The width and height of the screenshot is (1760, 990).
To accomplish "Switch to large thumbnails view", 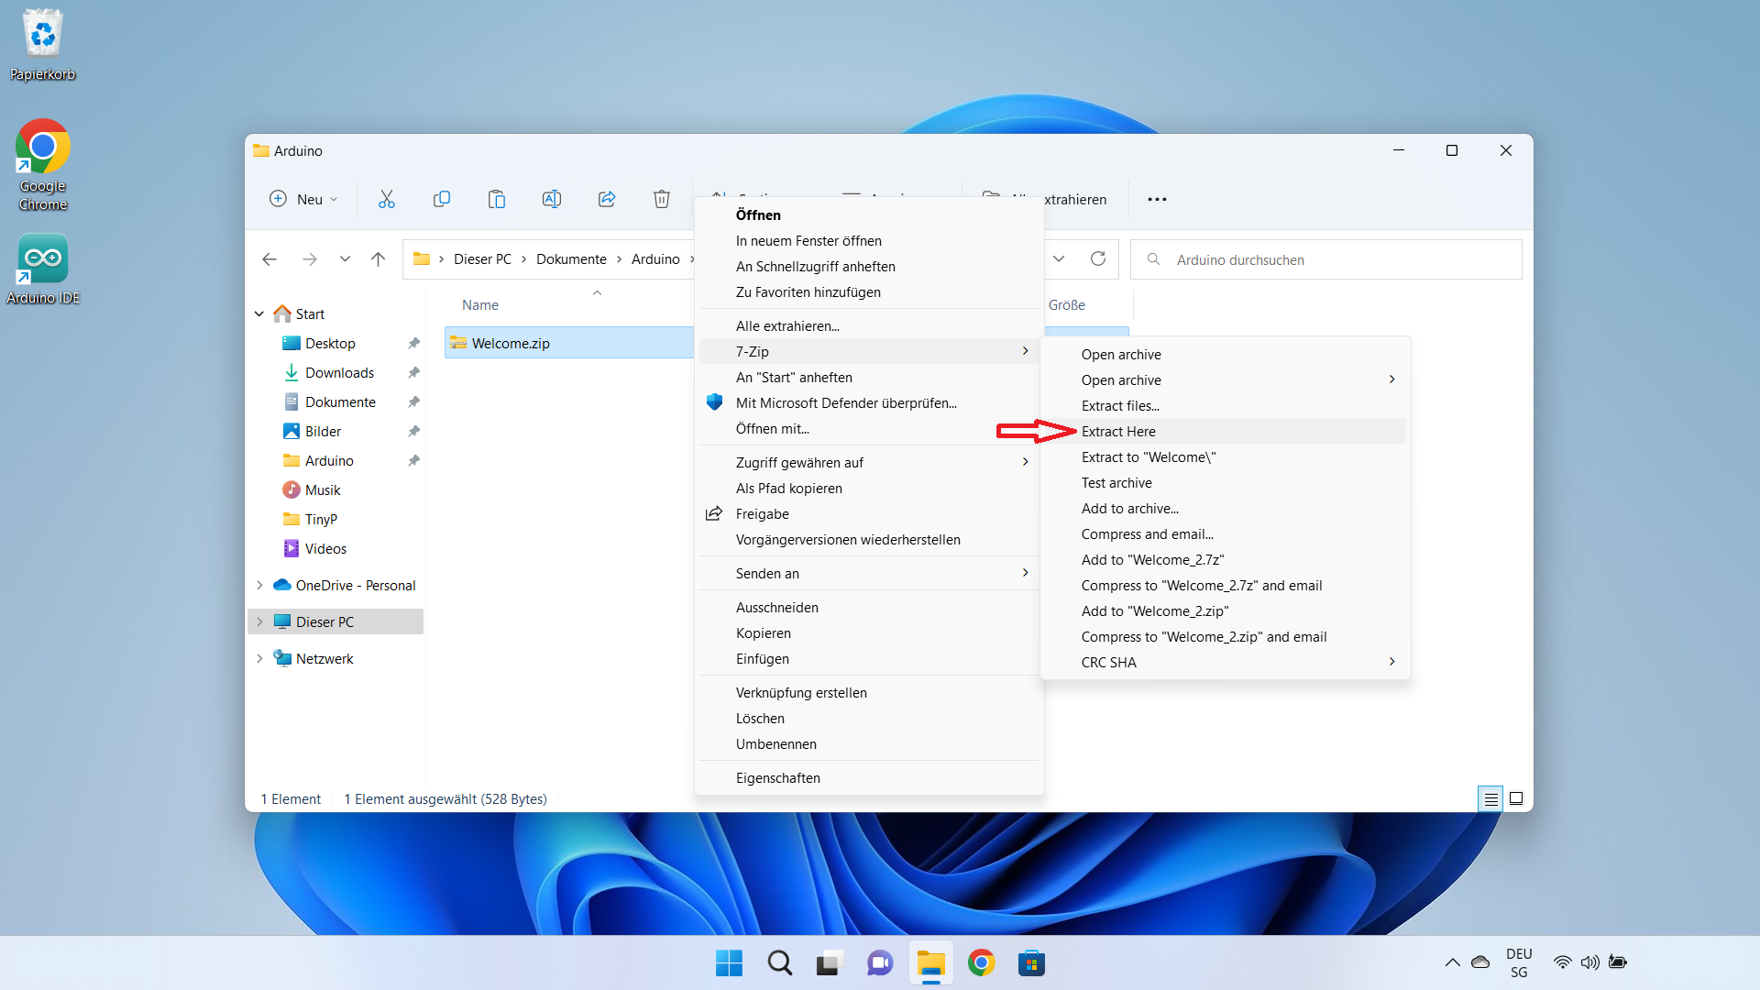I will (x=1516, y=799).
